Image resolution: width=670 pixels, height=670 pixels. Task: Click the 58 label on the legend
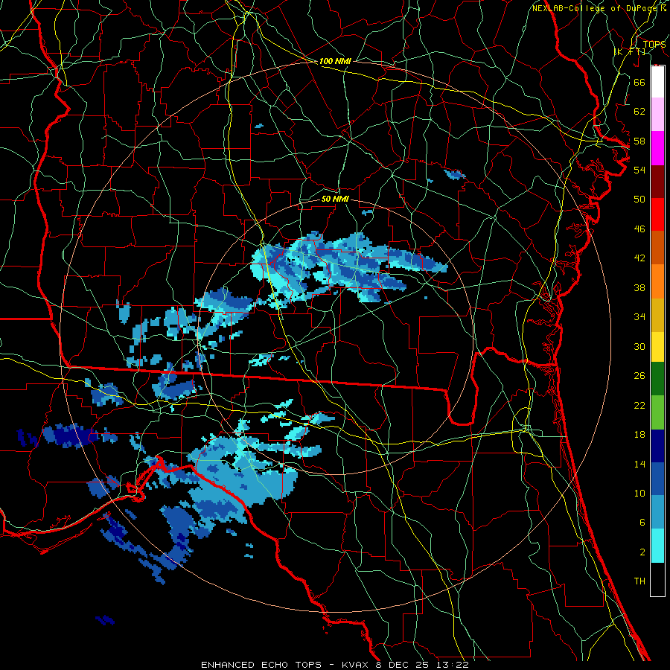tap(639, 141)
